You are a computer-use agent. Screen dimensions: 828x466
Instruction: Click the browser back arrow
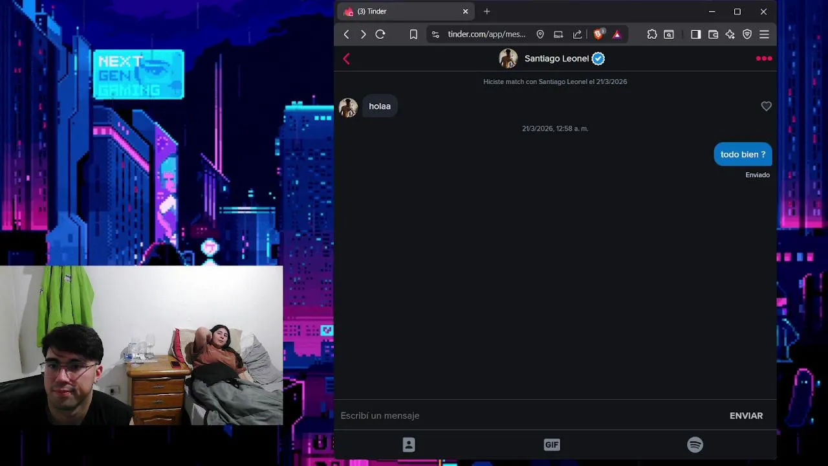click(x=347, y=34)
